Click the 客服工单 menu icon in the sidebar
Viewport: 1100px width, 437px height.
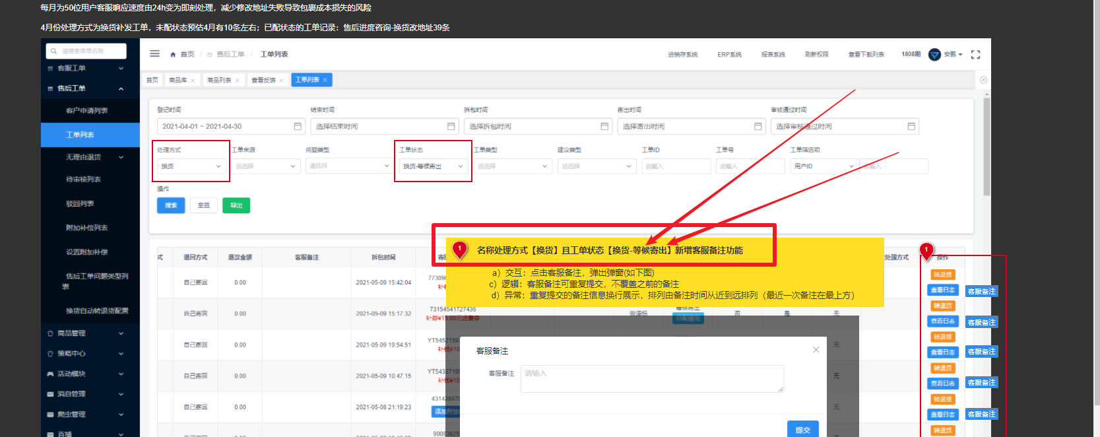point(50,69)
